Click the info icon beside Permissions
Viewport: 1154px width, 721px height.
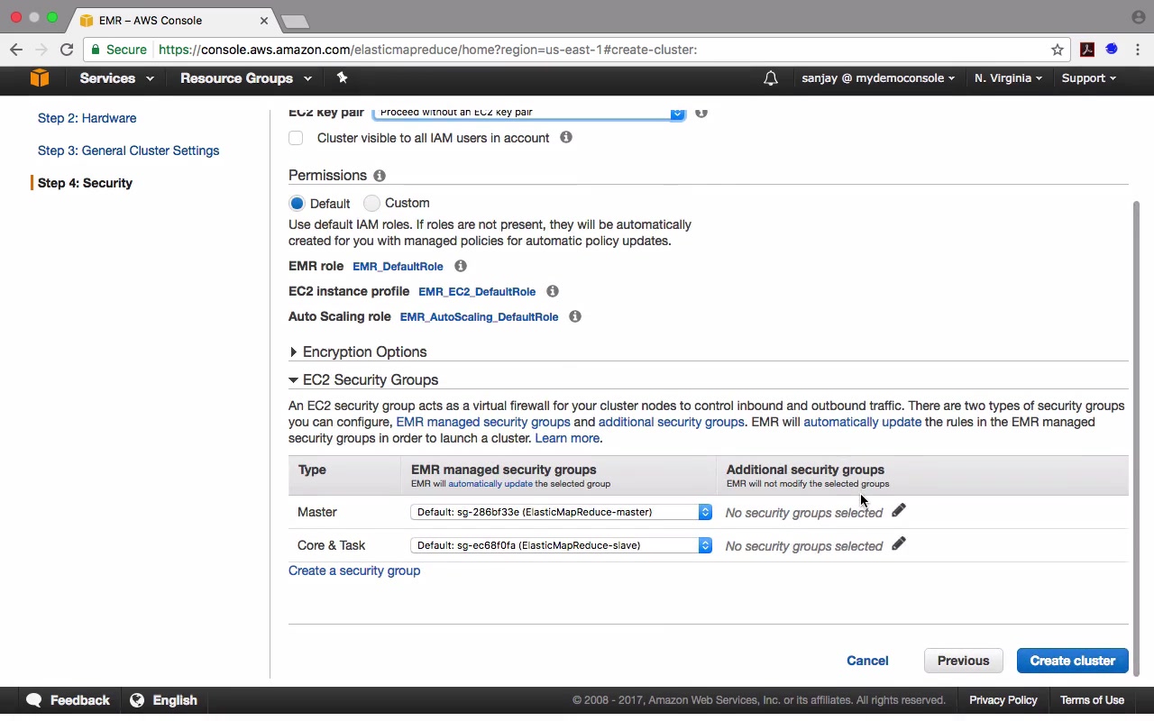click(x=380, y=176)
